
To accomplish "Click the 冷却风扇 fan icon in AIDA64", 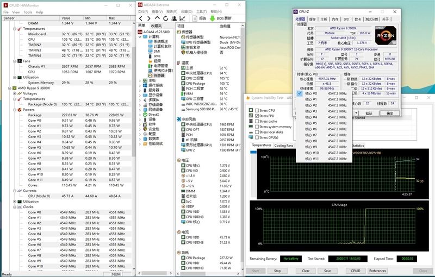I will pyautogui.click(x=179, y=119).
